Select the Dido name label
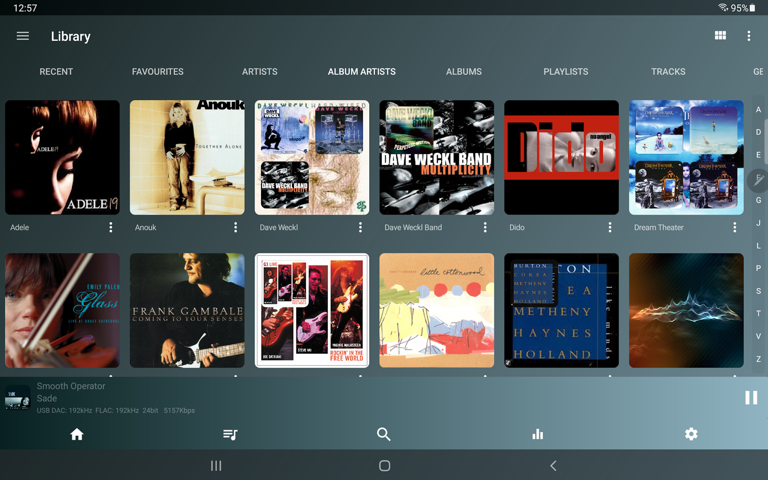The width and height of the screenshot is (768, 480). pyautogui.click(x=517, y=228)
